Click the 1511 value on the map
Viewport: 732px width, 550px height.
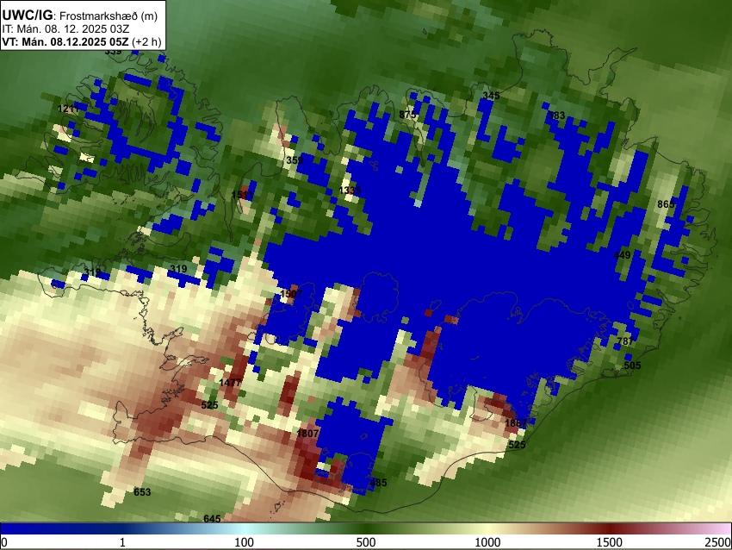click(242, 195)
